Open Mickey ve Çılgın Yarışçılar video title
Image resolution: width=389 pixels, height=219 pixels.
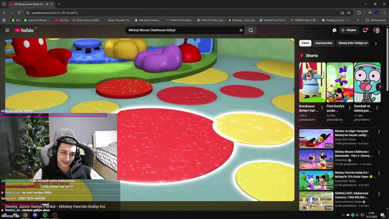352,133
